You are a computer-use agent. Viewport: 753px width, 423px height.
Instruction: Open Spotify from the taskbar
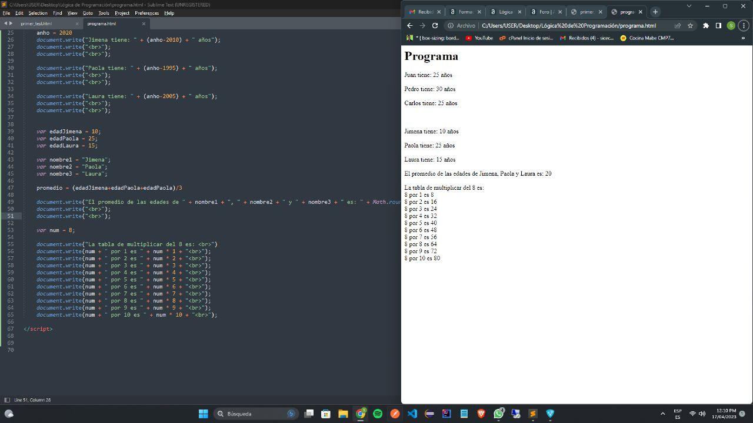pyautogui.click(x=378, y=414)
